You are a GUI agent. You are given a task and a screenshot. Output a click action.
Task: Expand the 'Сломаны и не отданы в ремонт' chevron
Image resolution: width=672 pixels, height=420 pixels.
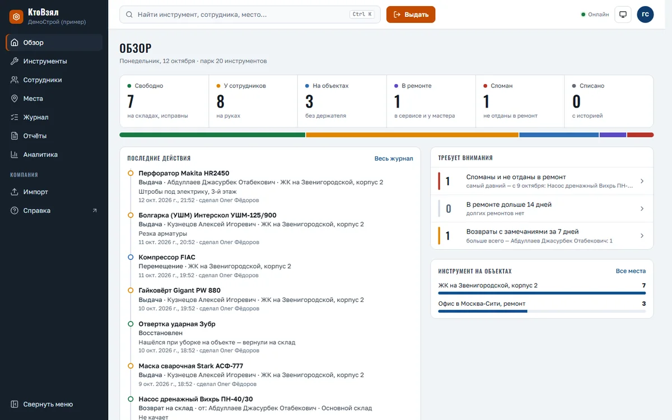642,181
